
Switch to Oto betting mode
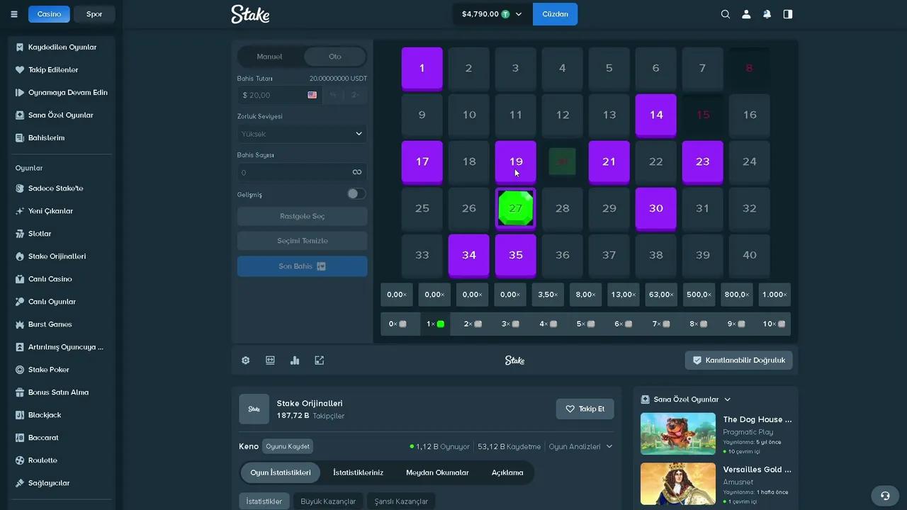pos(335,57)
